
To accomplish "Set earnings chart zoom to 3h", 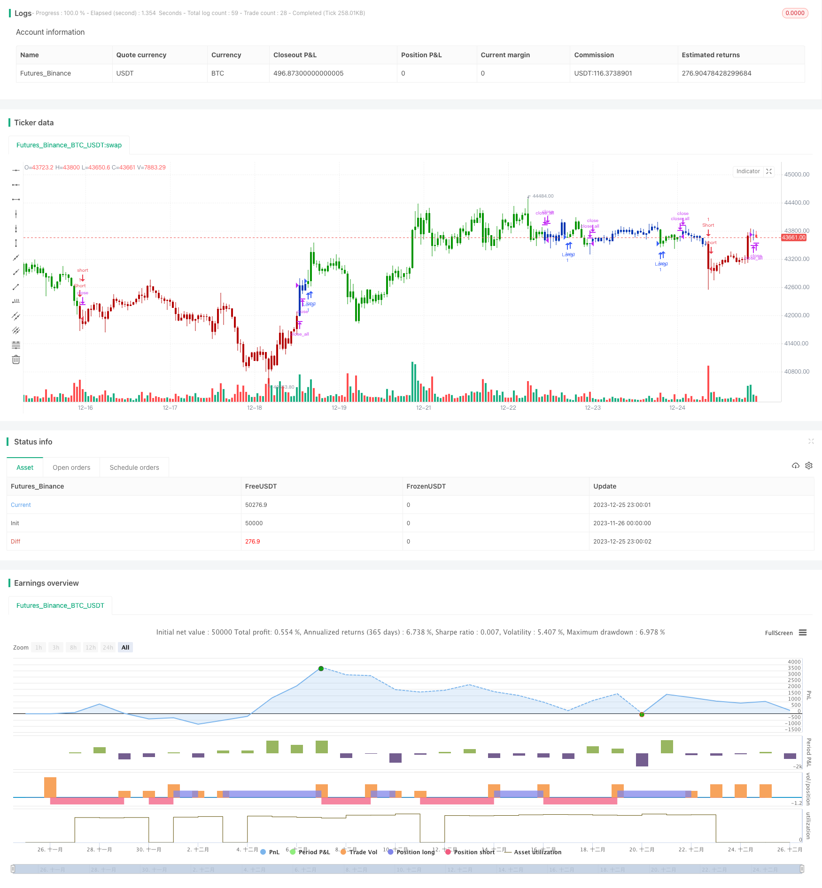I will [56, 647].
